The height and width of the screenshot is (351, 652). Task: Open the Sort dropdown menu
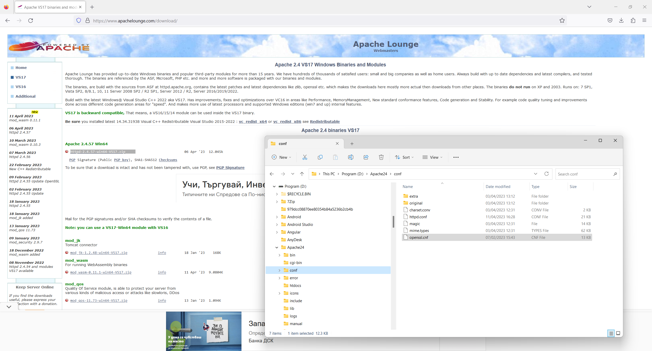(x=404, y=157)
